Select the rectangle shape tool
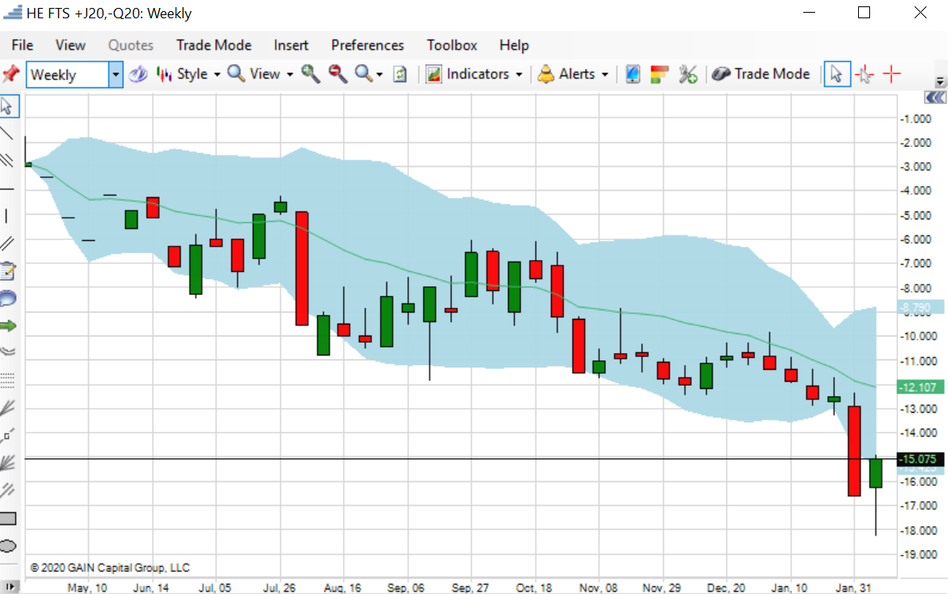 click(x=8, y=518)
